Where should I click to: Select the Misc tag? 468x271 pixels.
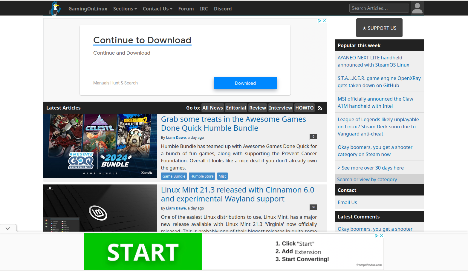click(x=222, y=176)
